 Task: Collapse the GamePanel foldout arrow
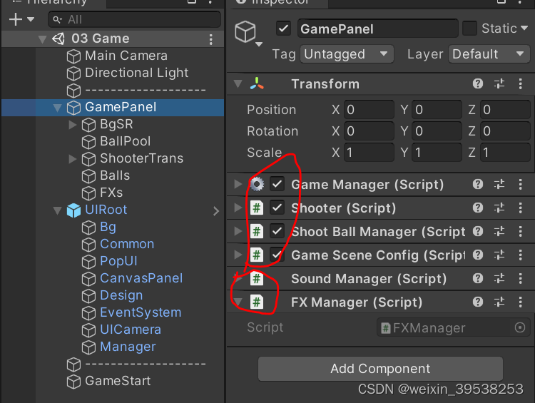(57, 108)
